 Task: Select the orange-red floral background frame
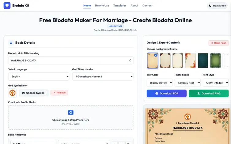click(190, 61)
